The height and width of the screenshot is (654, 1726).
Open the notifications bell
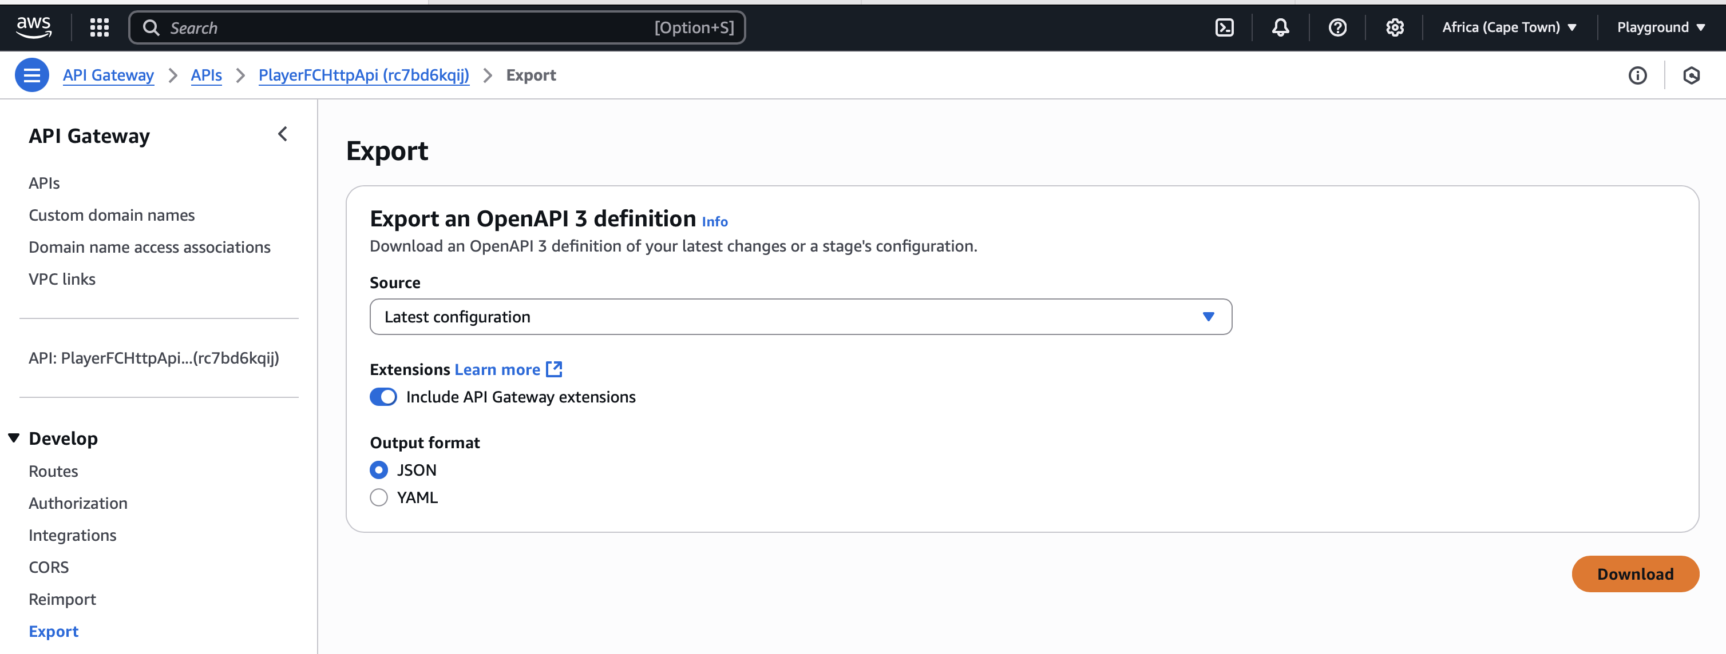1280,27
